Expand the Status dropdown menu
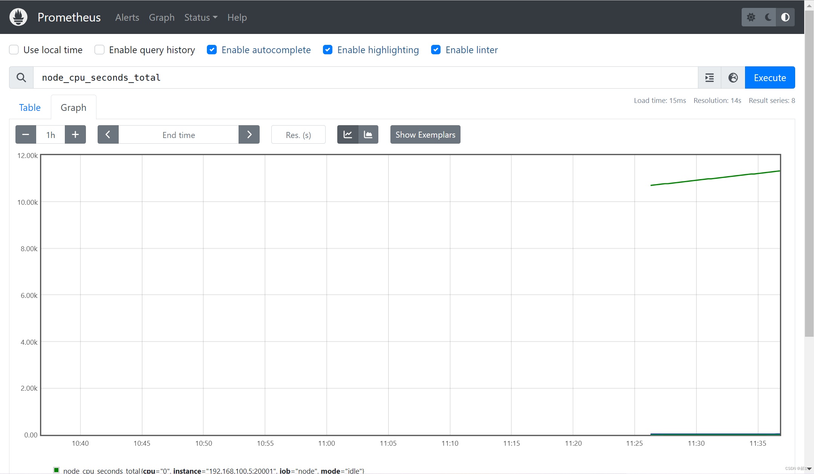Image resolution: width=814 pixels, height=474 pixels. click(200, 17)
